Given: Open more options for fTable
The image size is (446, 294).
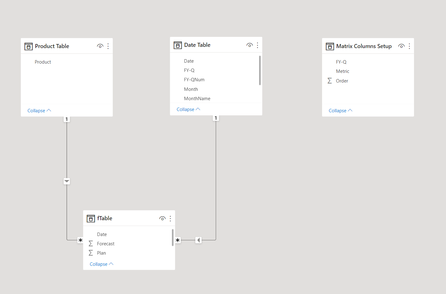Looking at the screenshot, I should click(170, 219).
